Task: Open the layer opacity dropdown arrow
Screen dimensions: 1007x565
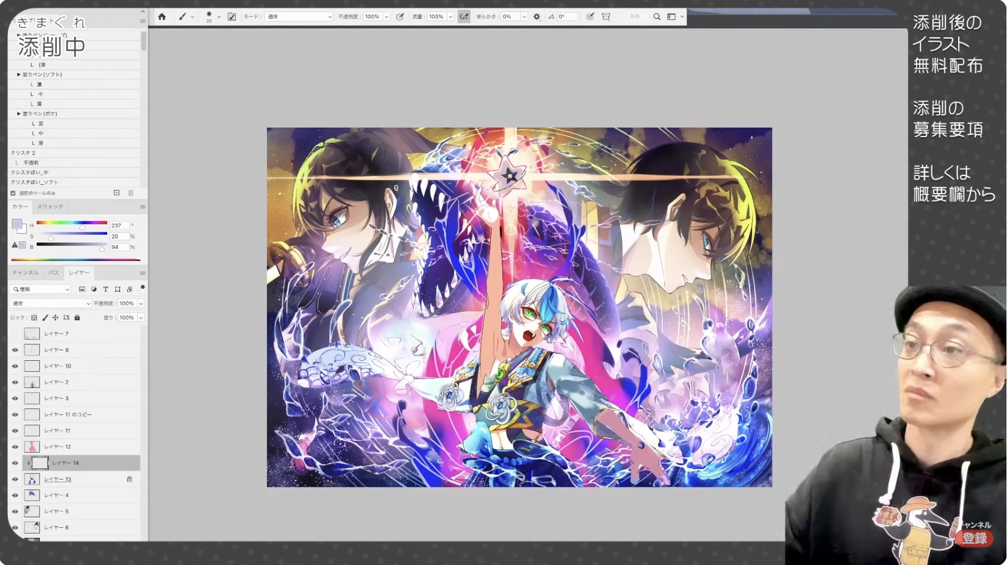Action: coord(141,304)
